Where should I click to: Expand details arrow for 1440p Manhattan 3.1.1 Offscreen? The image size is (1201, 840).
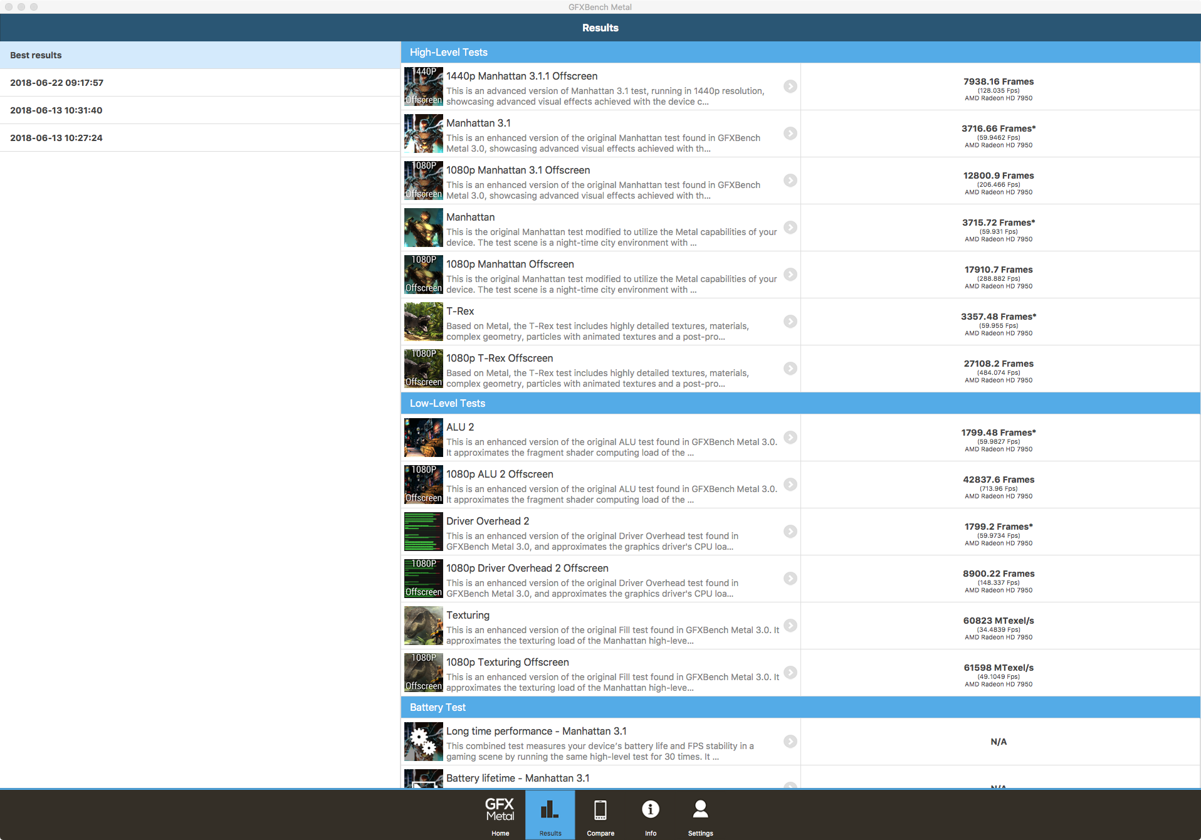click(x=790, y=87)
